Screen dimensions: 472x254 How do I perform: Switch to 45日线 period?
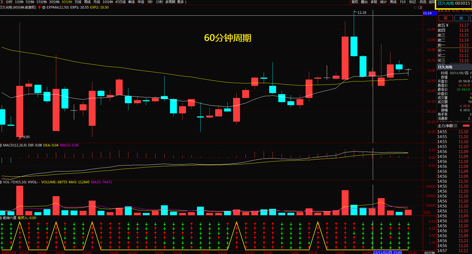(120, 2)
